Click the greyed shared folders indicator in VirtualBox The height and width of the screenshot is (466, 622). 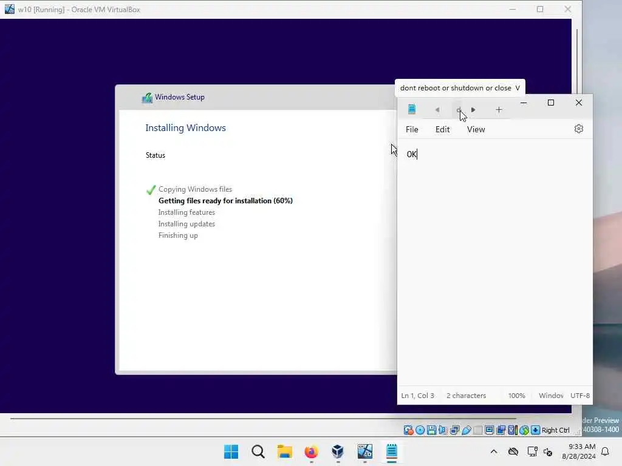[x=478, y=430]
